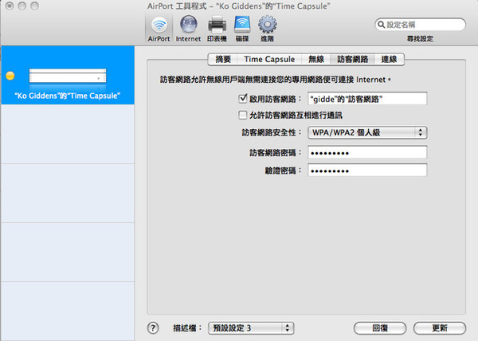Open the printer (印表機) pane
Viewport: 478px width, 341px height.
pos(217,29)
